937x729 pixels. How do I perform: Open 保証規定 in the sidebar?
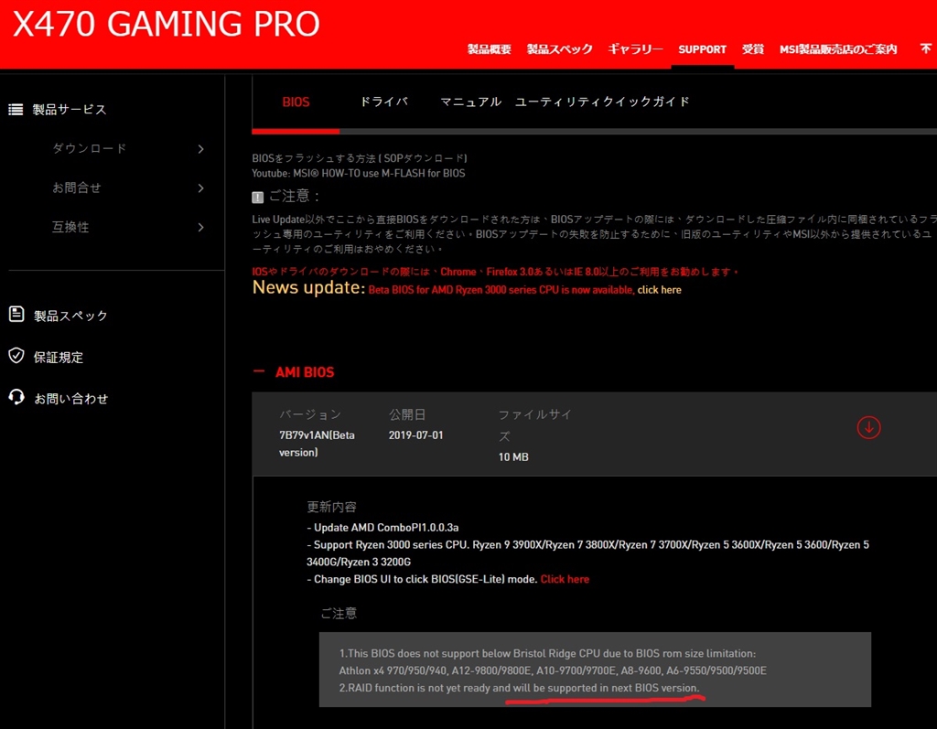coord(59,358)
